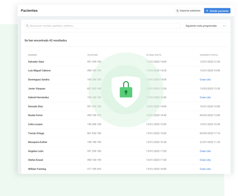Click last visit 13/01/2020 16:30

[x=156, y=142]
